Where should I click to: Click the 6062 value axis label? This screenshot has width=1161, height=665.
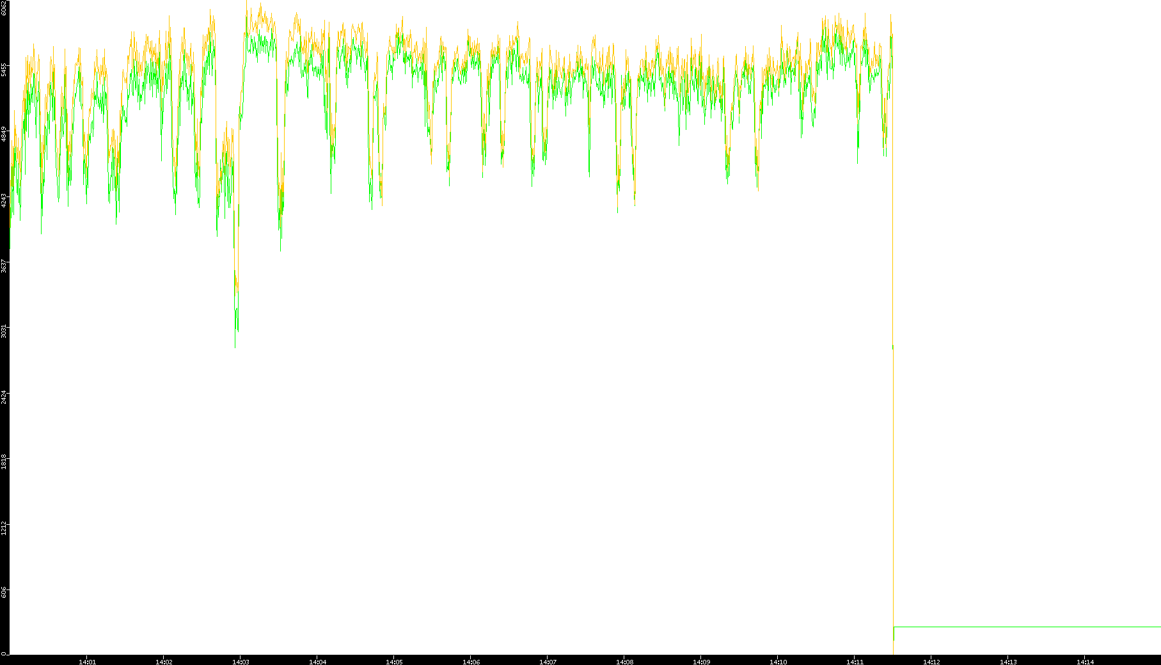click(x=4, y=8)
